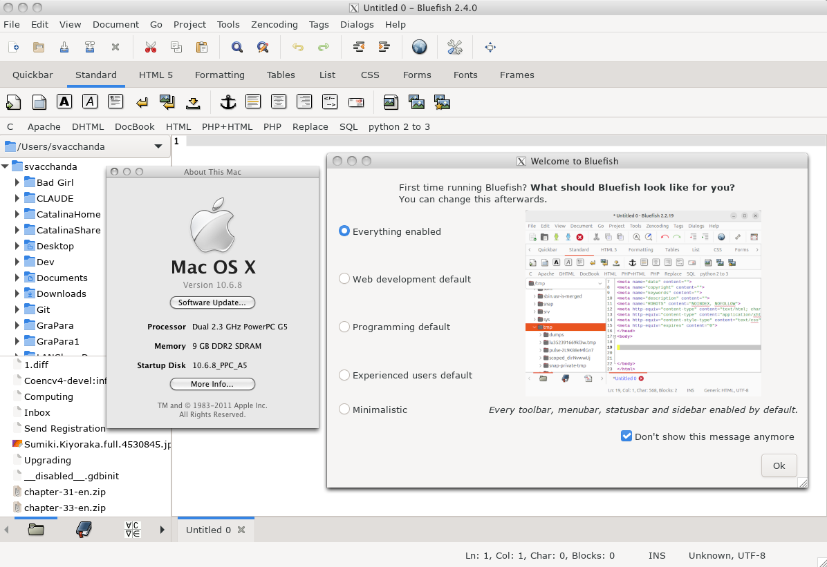Click the Cut scissors icon
Viewport: 827px width, 567px height.
coord(151,48)
